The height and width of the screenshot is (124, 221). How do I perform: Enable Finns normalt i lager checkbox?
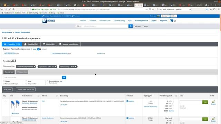point(4,84)
